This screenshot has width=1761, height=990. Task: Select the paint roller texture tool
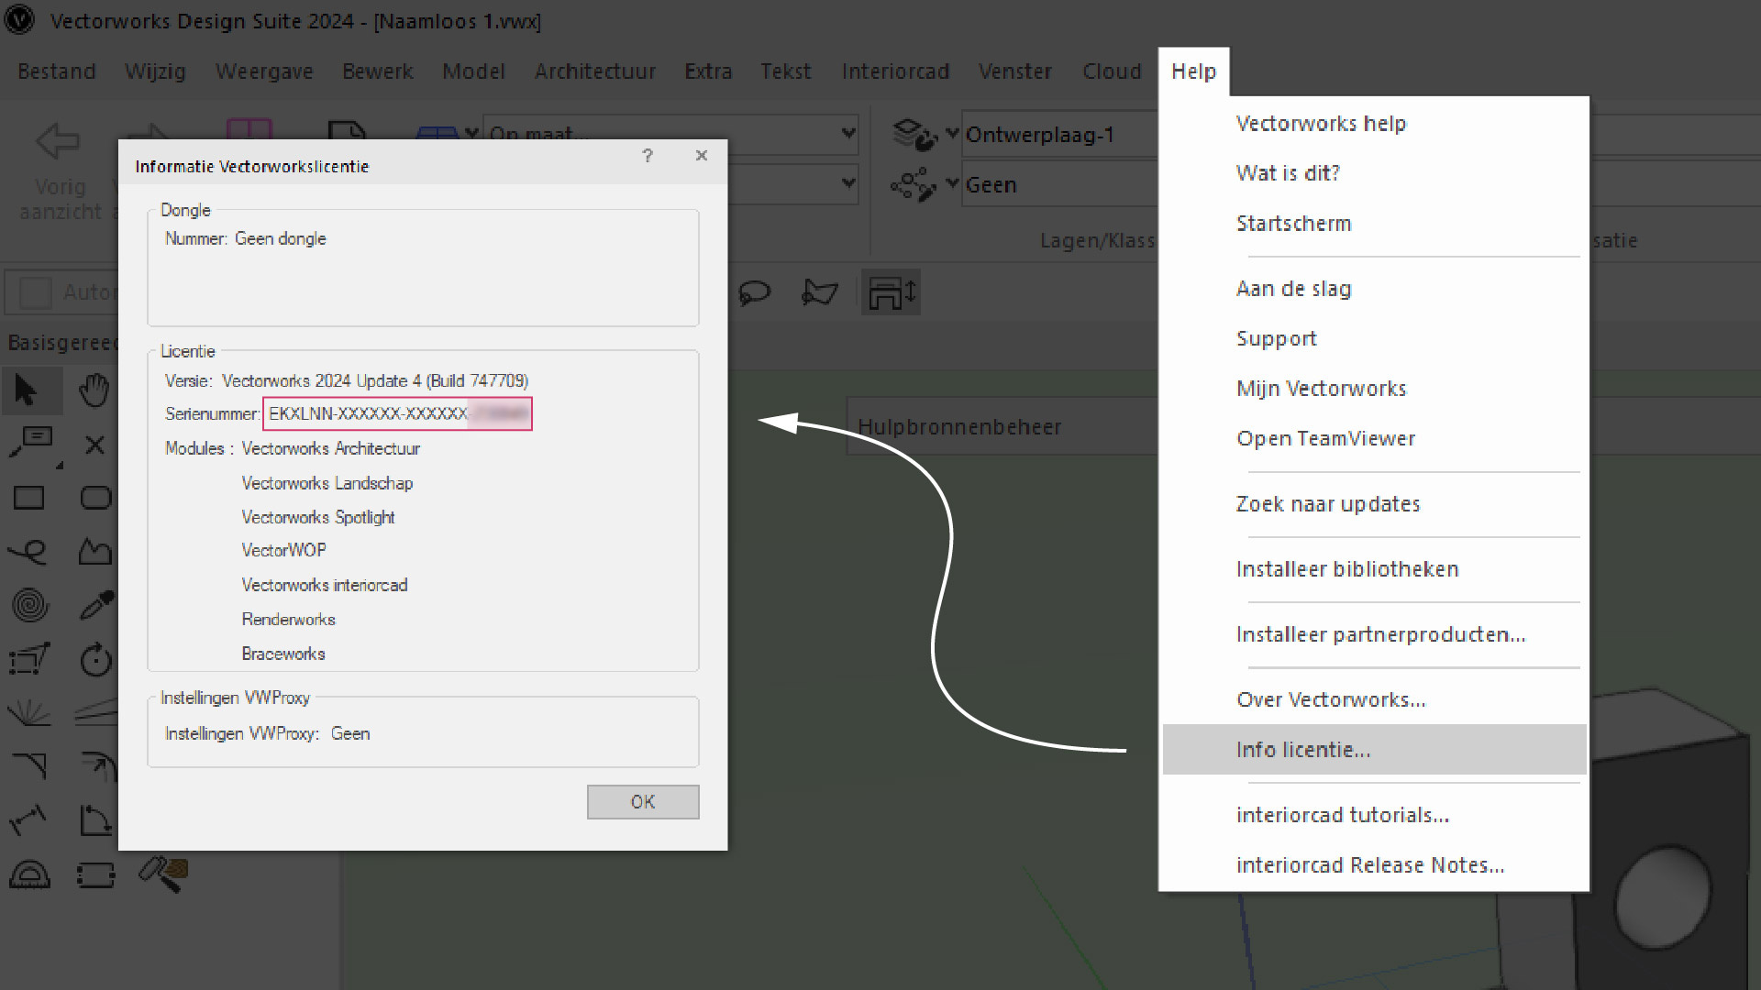(163, 874)
